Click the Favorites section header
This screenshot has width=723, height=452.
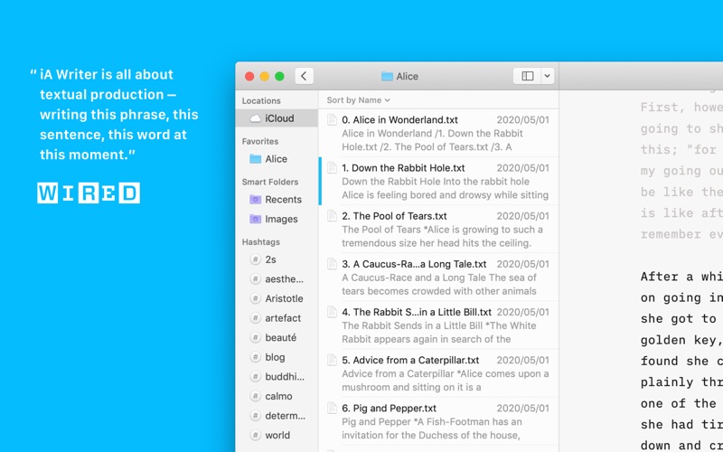(260, 141)
